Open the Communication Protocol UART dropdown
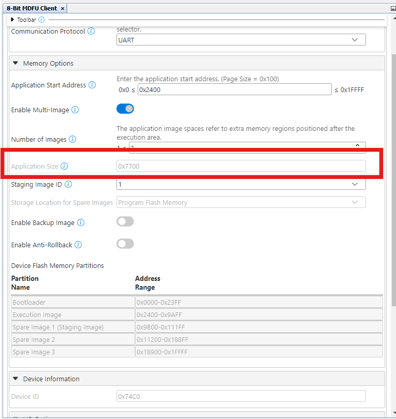396x419 pixels. (241, 40)
